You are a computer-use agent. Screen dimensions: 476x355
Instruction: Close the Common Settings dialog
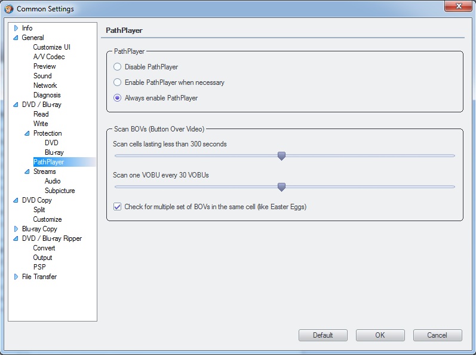point(457,7)
